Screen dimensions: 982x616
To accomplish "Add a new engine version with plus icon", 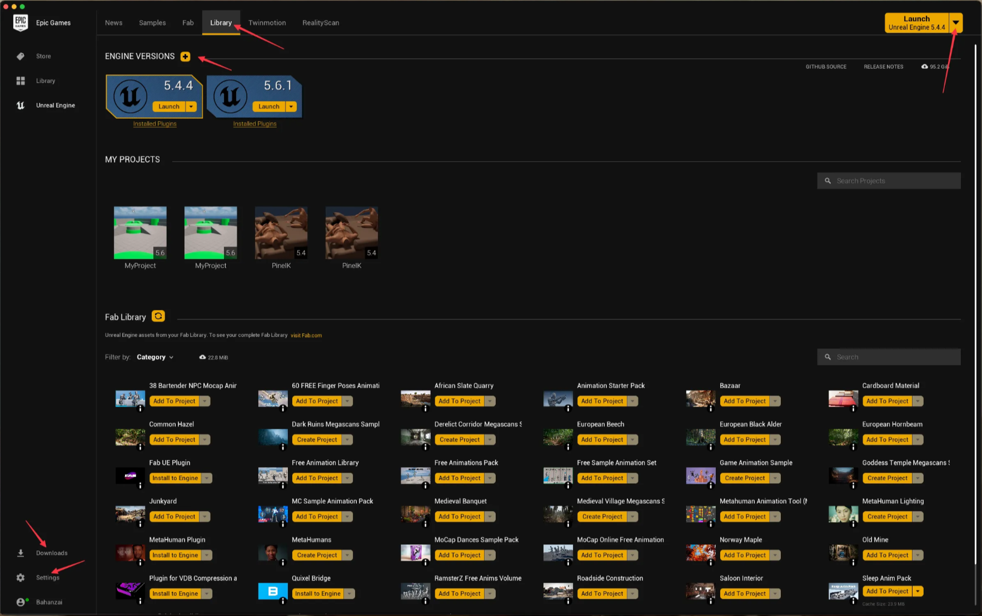I will click(186, 57).
